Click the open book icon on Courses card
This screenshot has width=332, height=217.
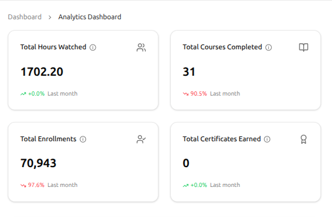[x=303, y=47]
